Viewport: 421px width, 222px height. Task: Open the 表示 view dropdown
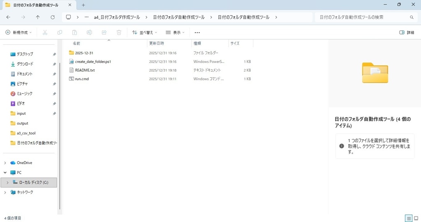175,32
